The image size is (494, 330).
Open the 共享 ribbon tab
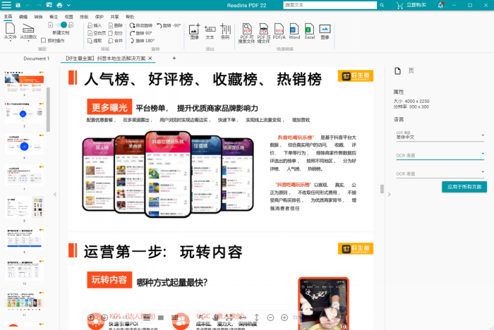pyautogui.click(x=114, y=17)
